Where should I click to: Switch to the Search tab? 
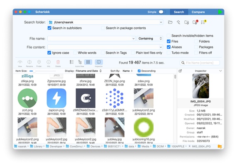179,12
